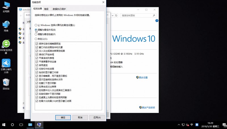The height and width of the screenshot is (129, 227).
Task: Click the taskbar clock showing 16:39
Action: (x=210, y=125)
